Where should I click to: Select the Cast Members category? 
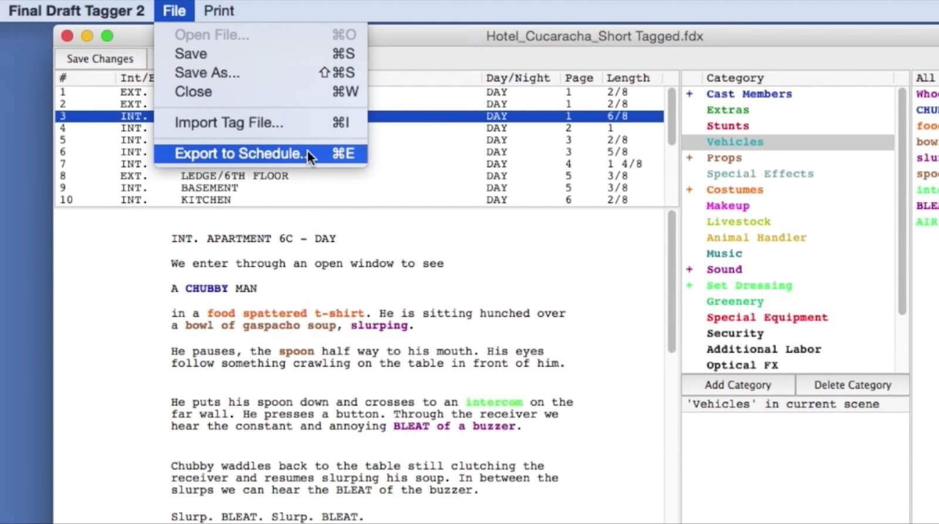[x=749, y=94]
